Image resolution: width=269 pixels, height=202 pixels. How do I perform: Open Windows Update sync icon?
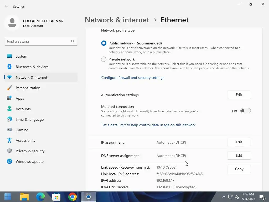tap(9, 161)
